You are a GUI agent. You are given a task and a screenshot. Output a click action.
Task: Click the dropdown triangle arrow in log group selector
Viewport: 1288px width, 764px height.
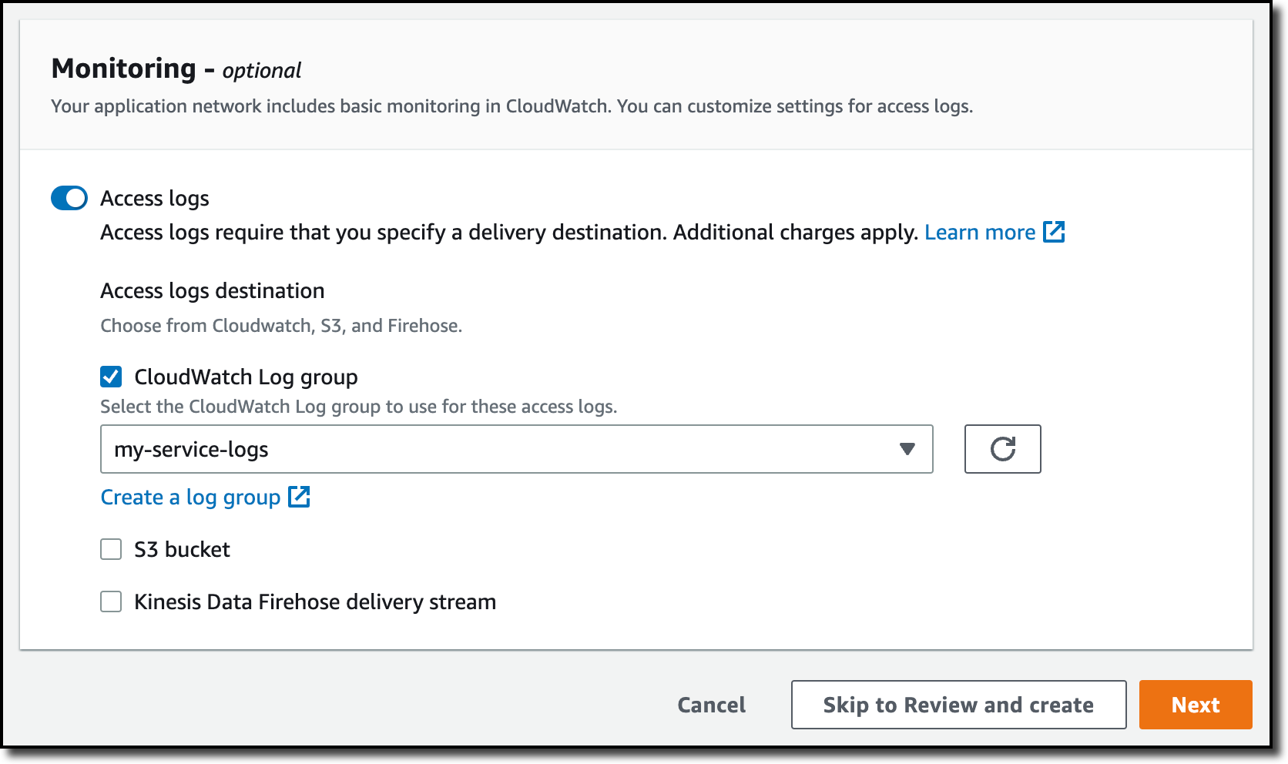(907, 449)
